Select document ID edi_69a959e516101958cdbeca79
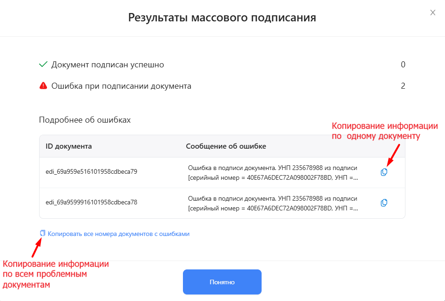This screenshot has height=301, width=445. [91, 171]
